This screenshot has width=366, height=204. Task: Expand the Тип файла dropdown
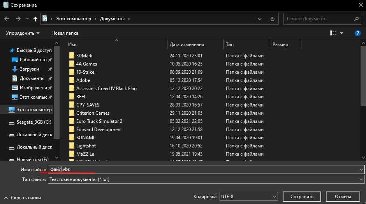(361, 179)
